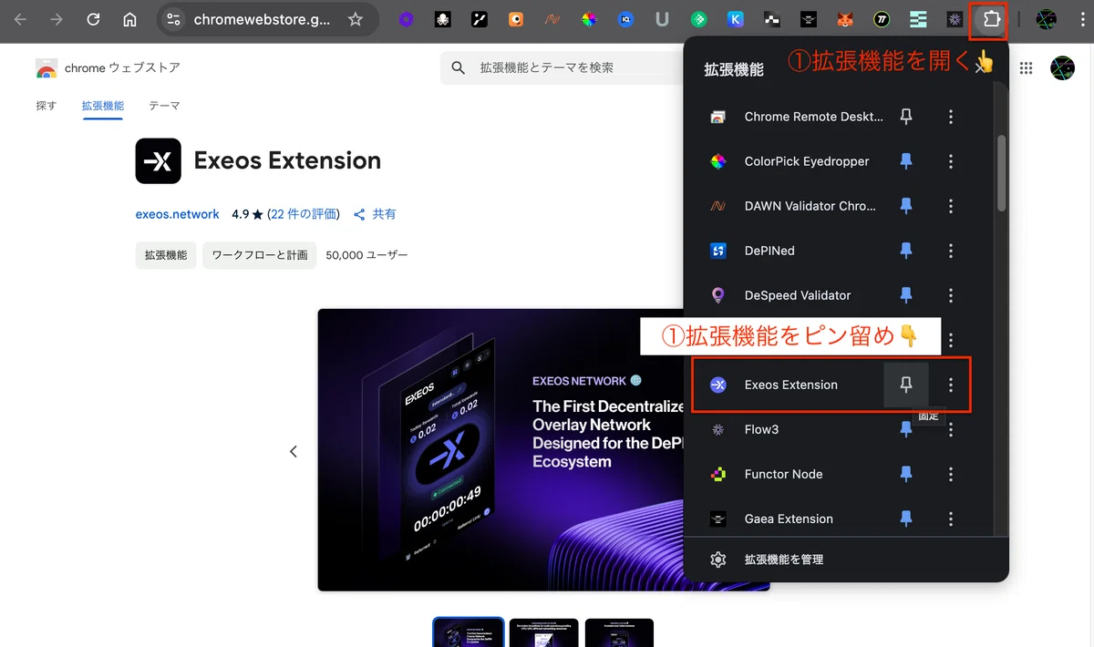Click the gray U extension toolbar icon

662,19
